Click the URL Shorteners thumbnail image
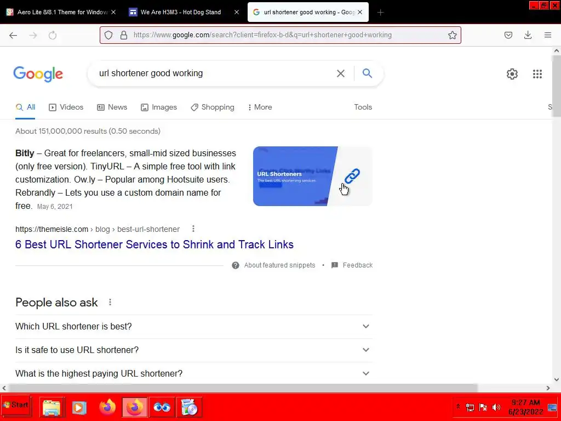The image size is (561, 421). click(313, 176)
